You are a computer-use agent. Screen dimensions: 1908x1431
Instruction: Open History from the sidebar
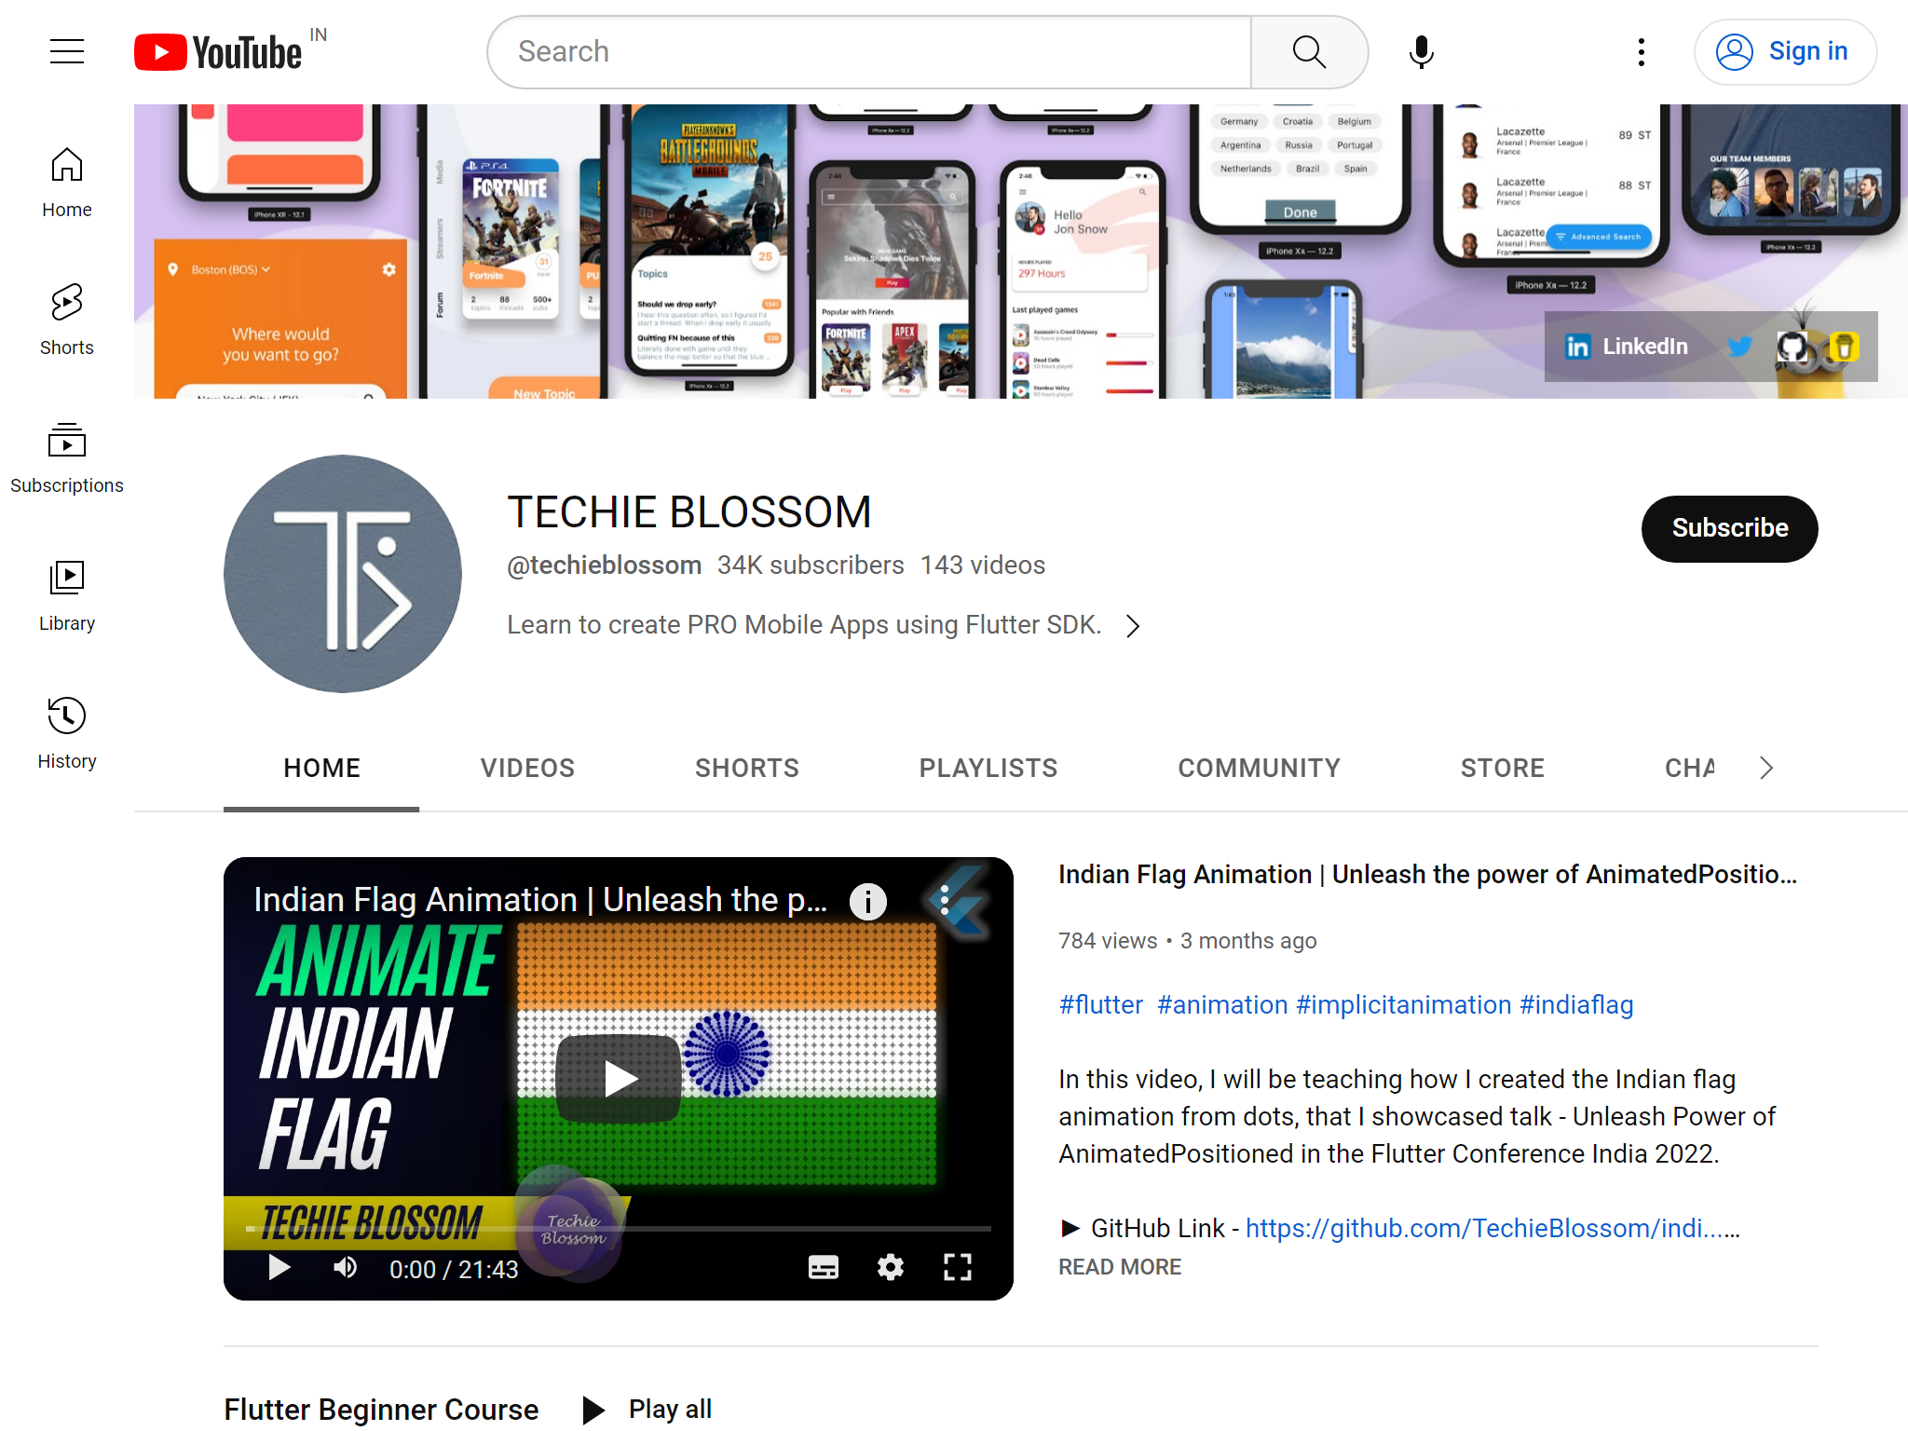[67, 734]
